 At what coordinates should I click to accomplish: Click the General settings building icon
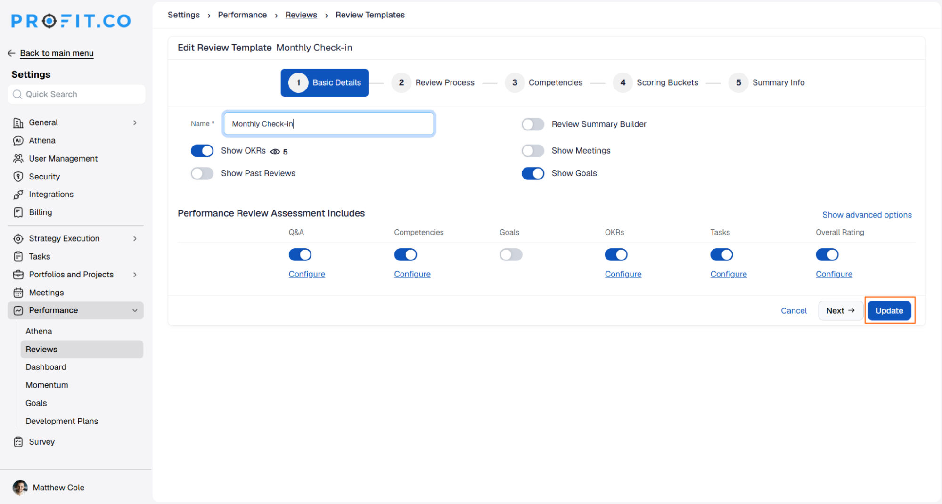[18, 123]
